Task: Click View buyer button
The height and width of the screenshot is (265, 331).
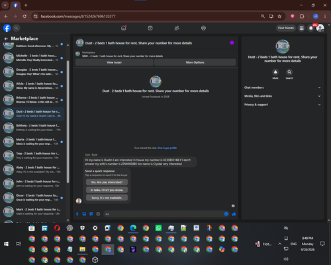Action: coord(115,62)
